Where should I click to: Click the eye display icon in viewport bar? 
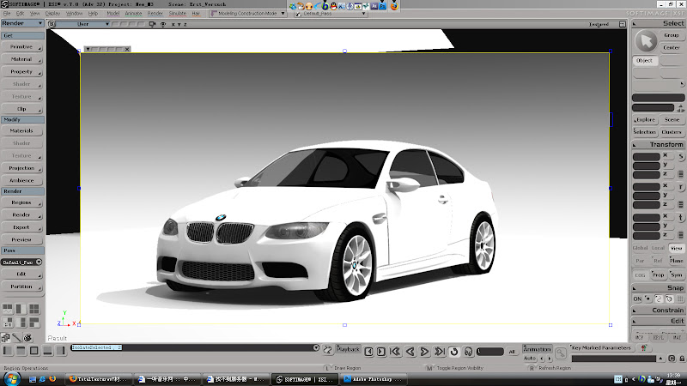coord(163,25)
